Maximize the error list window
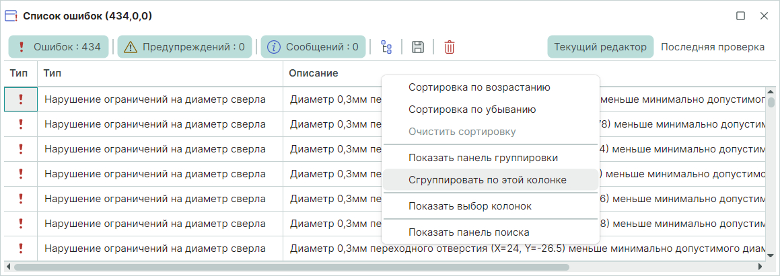This screenshot has width=780, height=276. point(741,16)
